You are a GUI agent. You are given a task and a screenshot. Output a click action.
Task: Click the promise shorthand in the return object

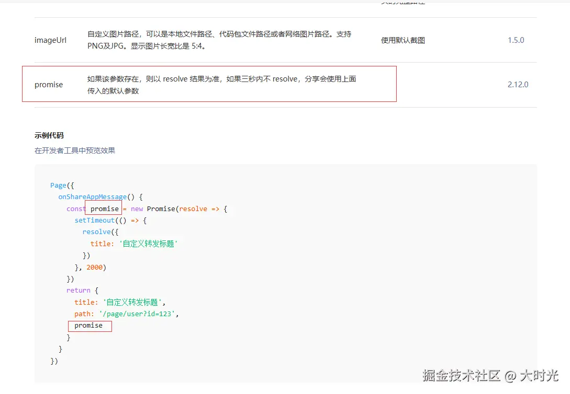88,326
